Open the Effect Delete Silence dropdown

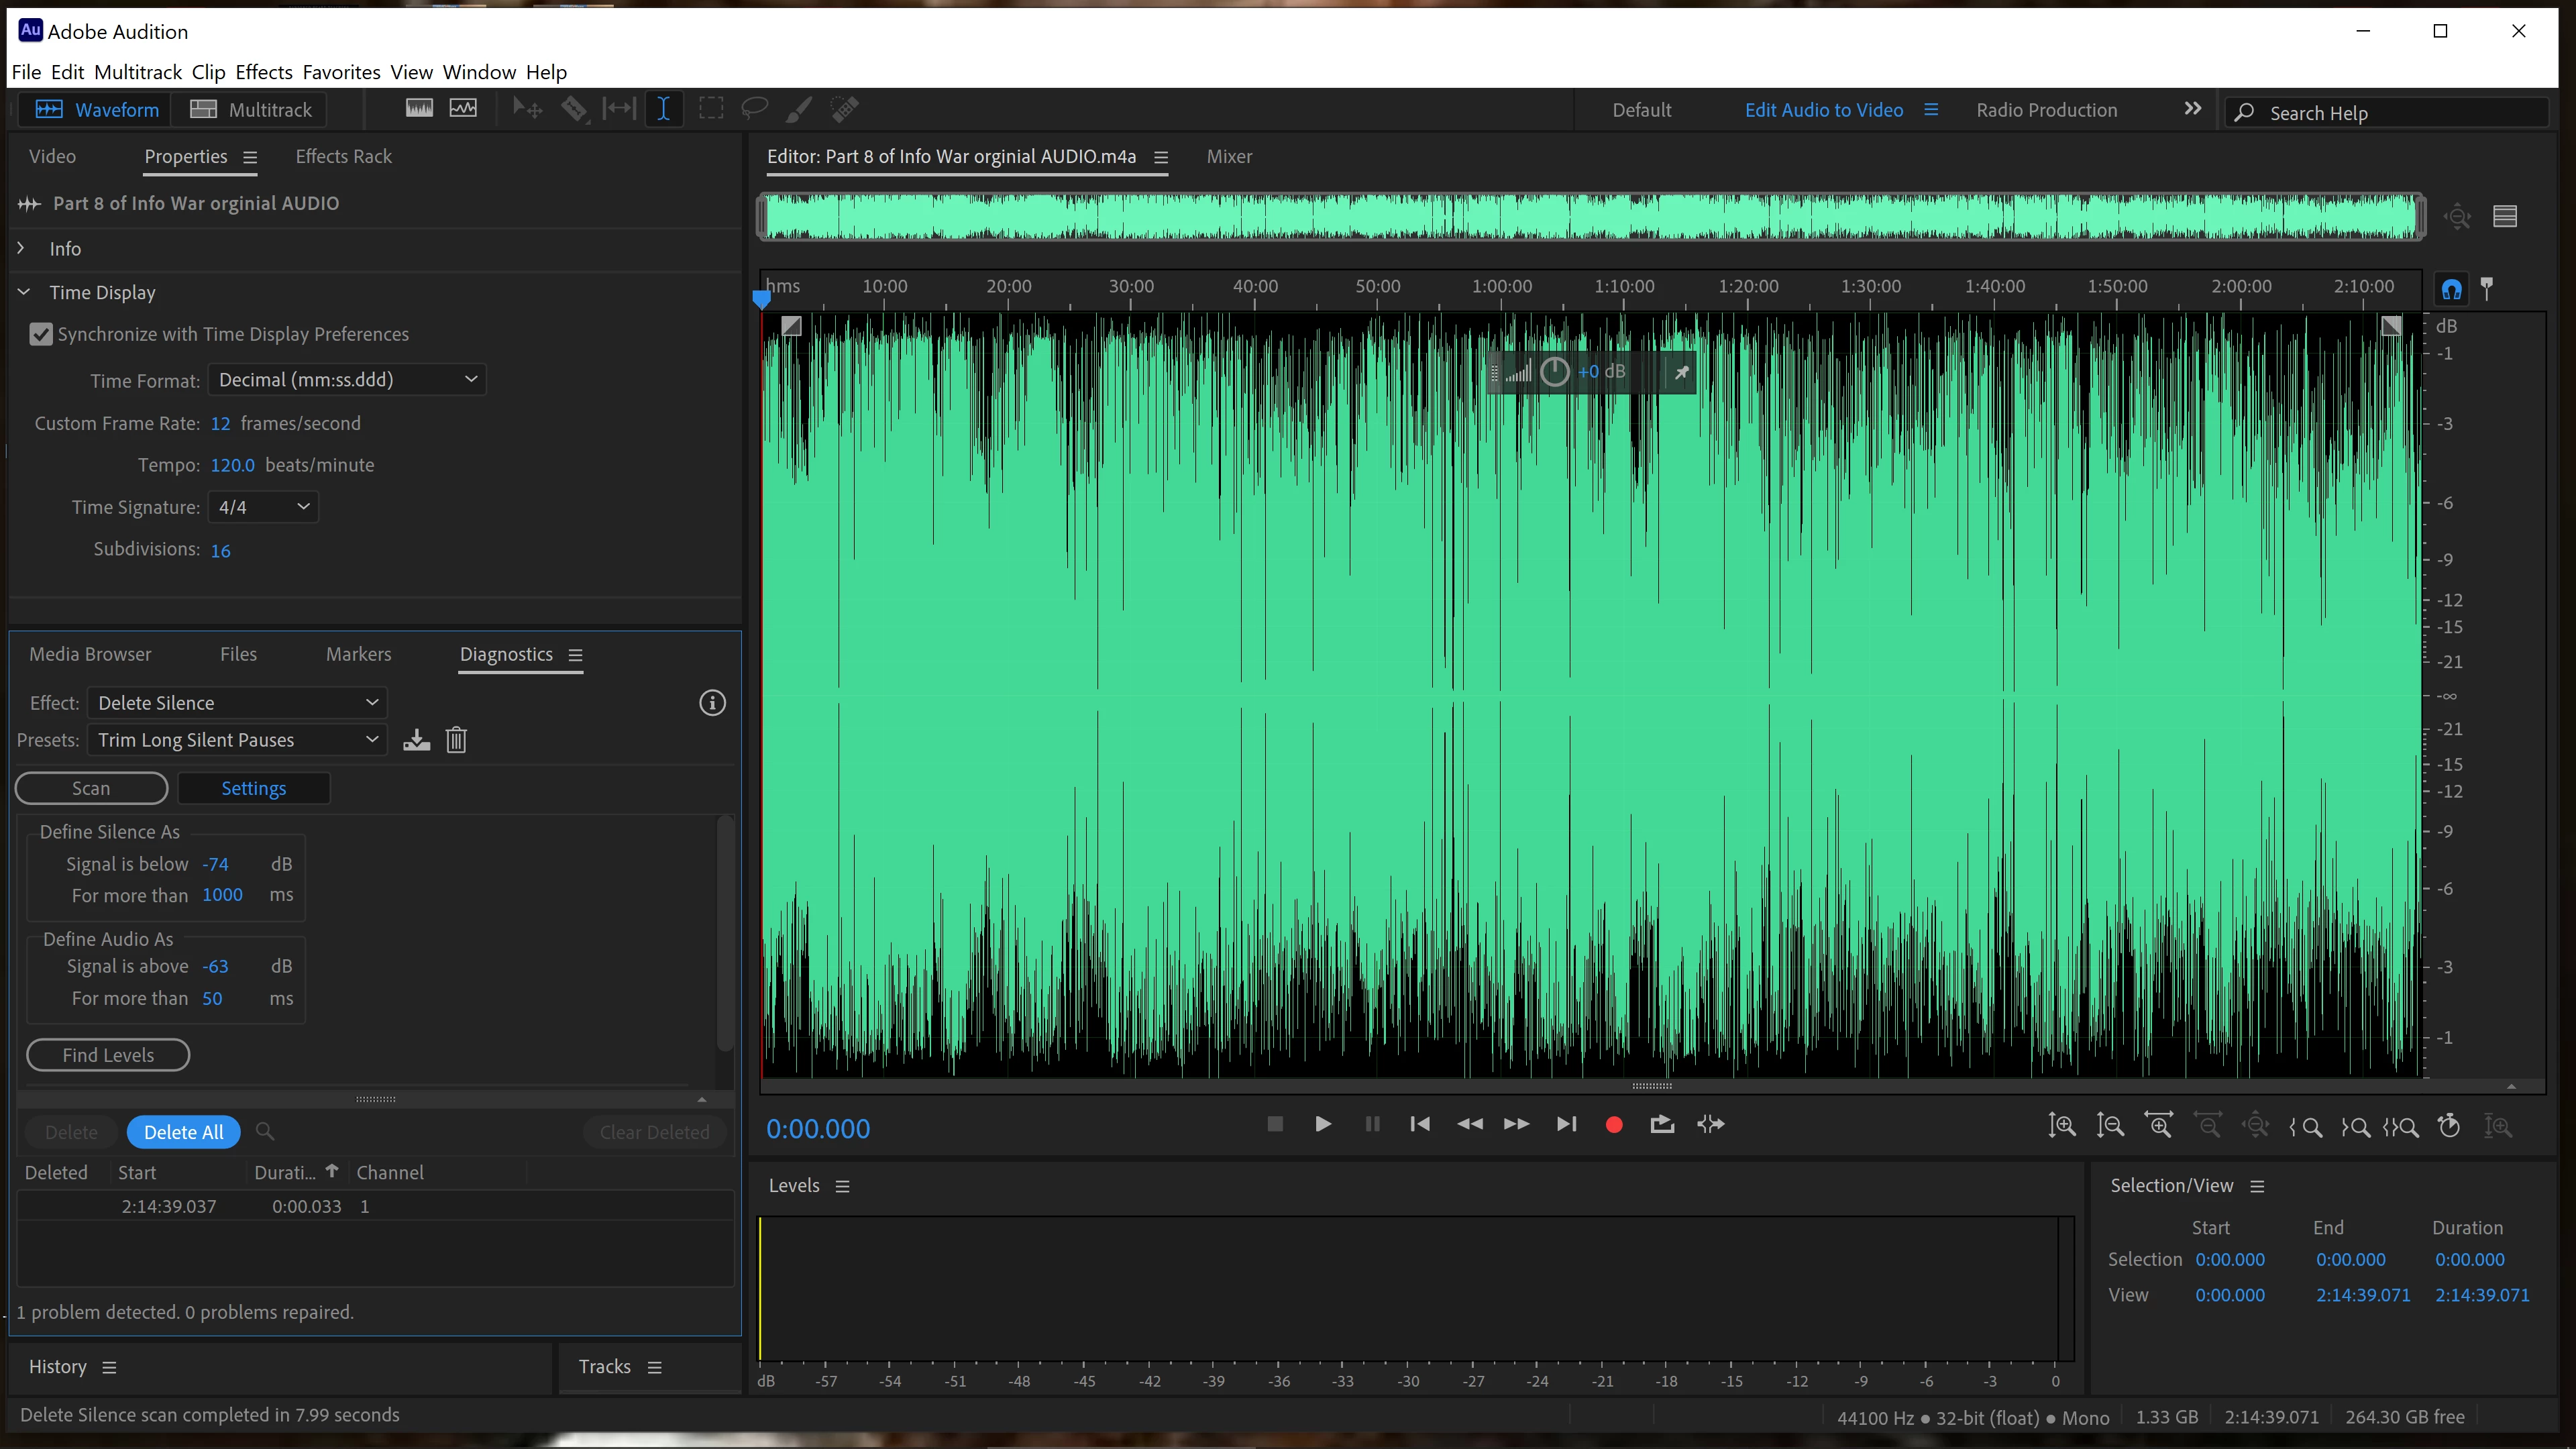click(237, 703)
